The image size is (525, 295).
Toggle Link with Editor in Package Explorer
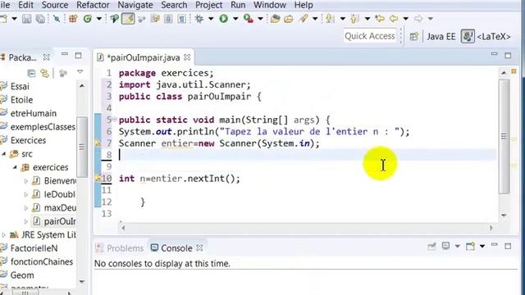click(44, 73)
